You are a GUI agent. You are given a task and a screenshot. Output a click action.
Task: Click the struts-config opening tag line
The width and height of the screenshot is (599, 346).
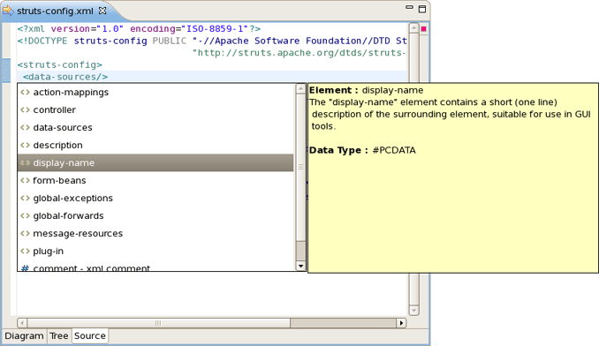[x=59, y=64]
